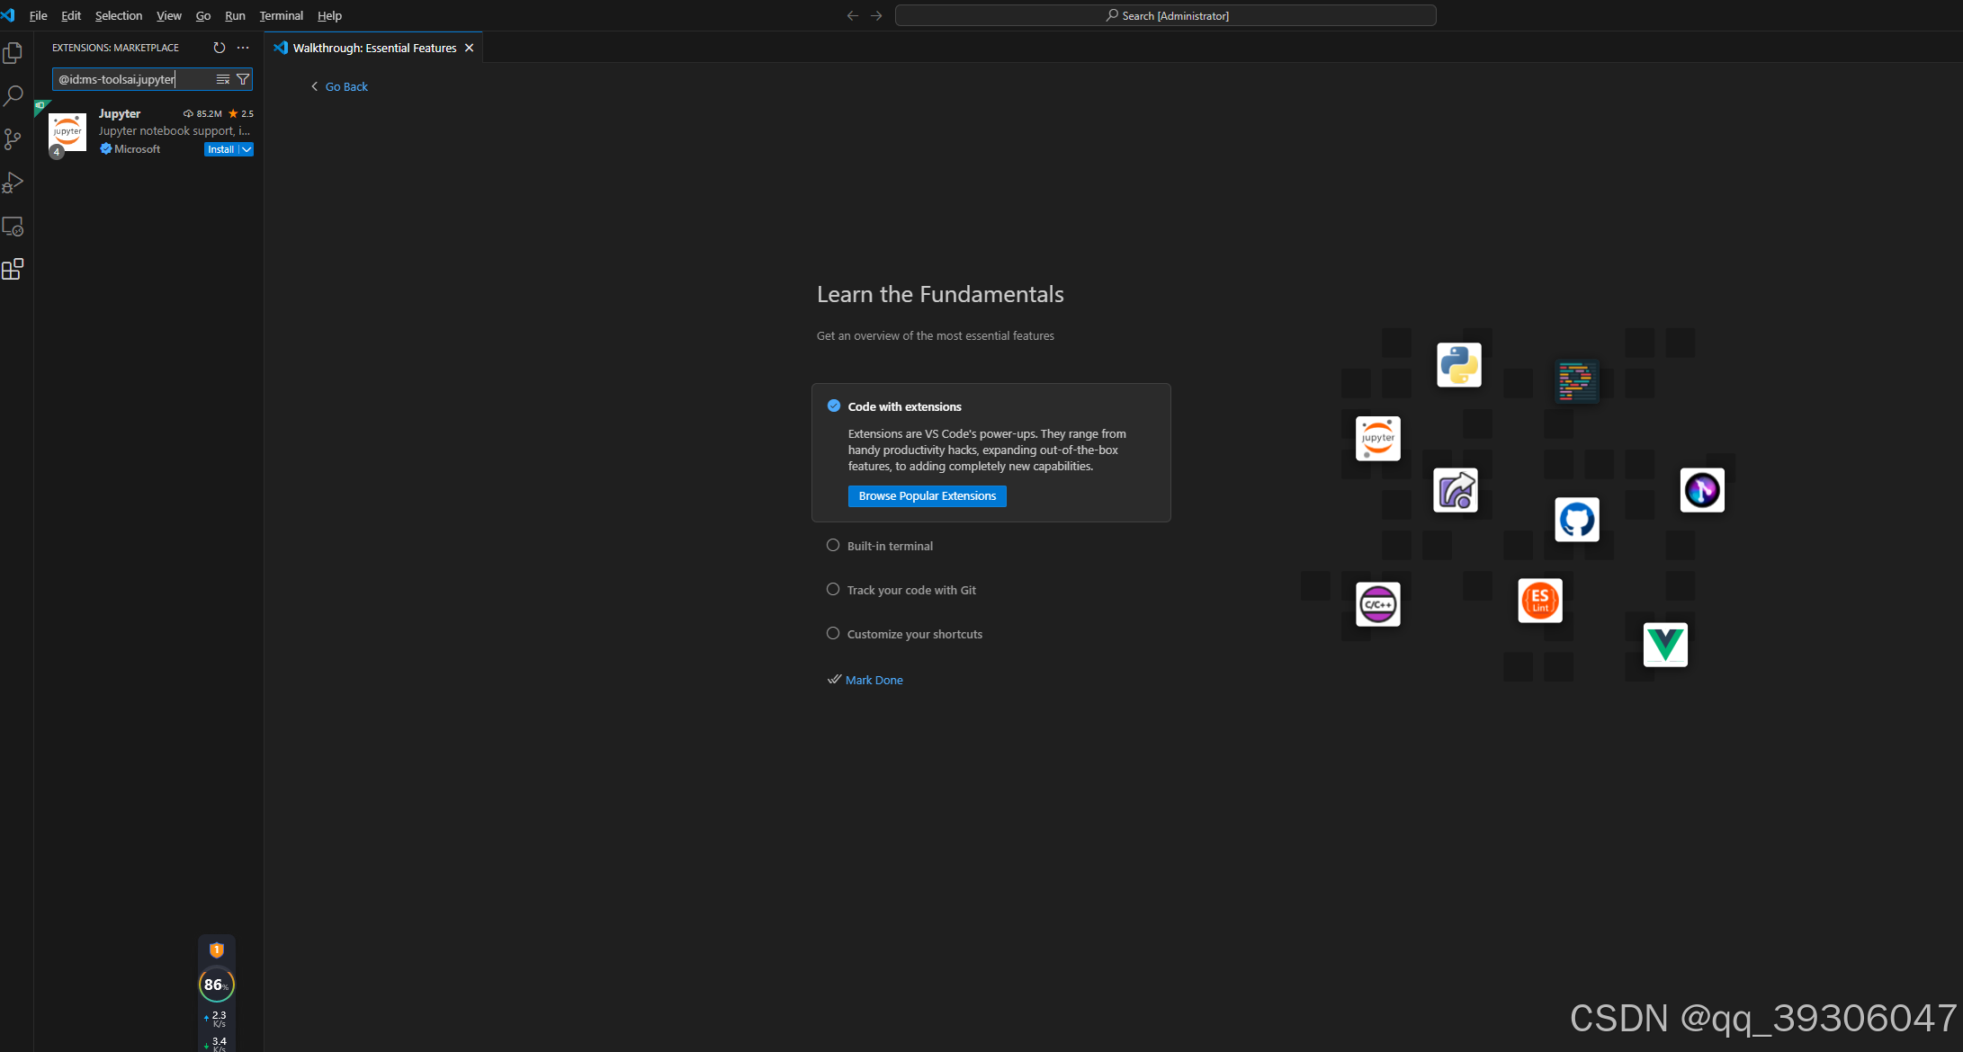This screenshot has height=1052, width=1963.
Task: Click the Python extension icon
Action: 1459,365
